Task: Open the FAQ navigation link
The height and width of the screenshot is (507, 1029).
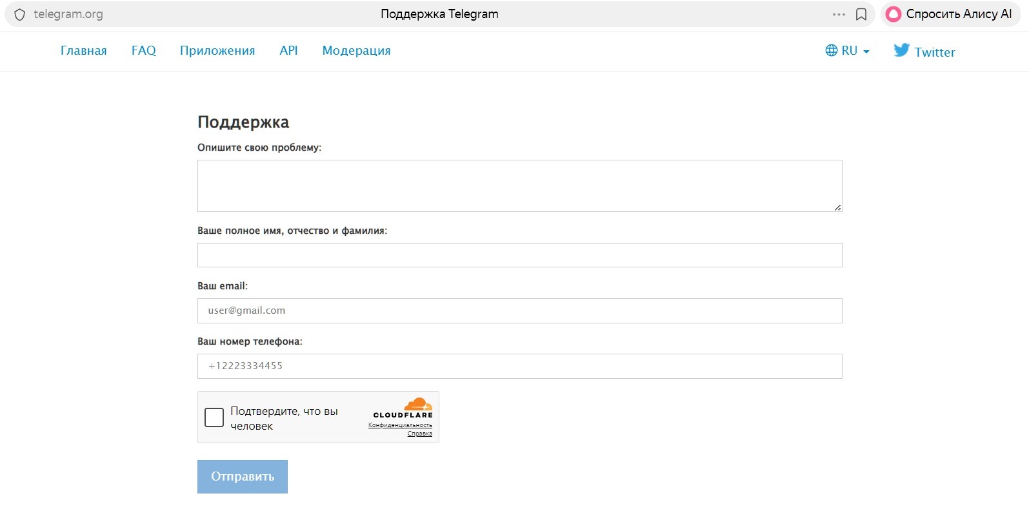Action: click(144, 51)
